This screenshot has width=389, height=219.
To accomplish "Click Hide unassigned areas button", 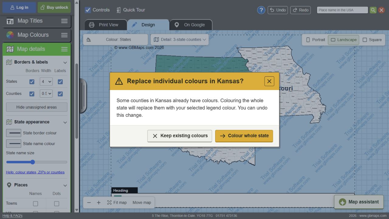I will pos(37,107).
